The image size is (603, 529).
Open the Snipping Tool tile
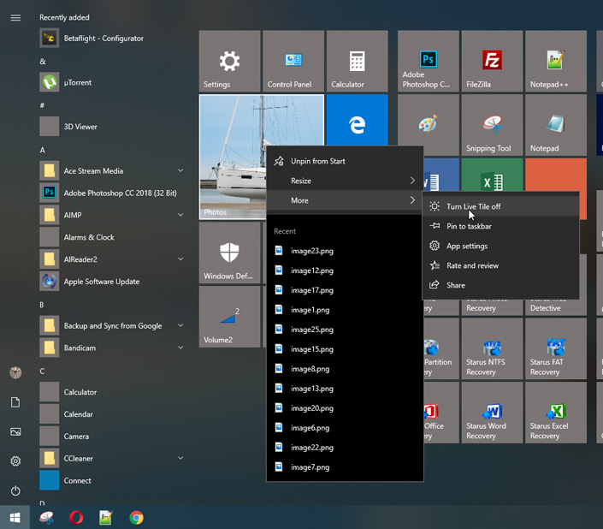pyautogui.click(x=493, y=125)
